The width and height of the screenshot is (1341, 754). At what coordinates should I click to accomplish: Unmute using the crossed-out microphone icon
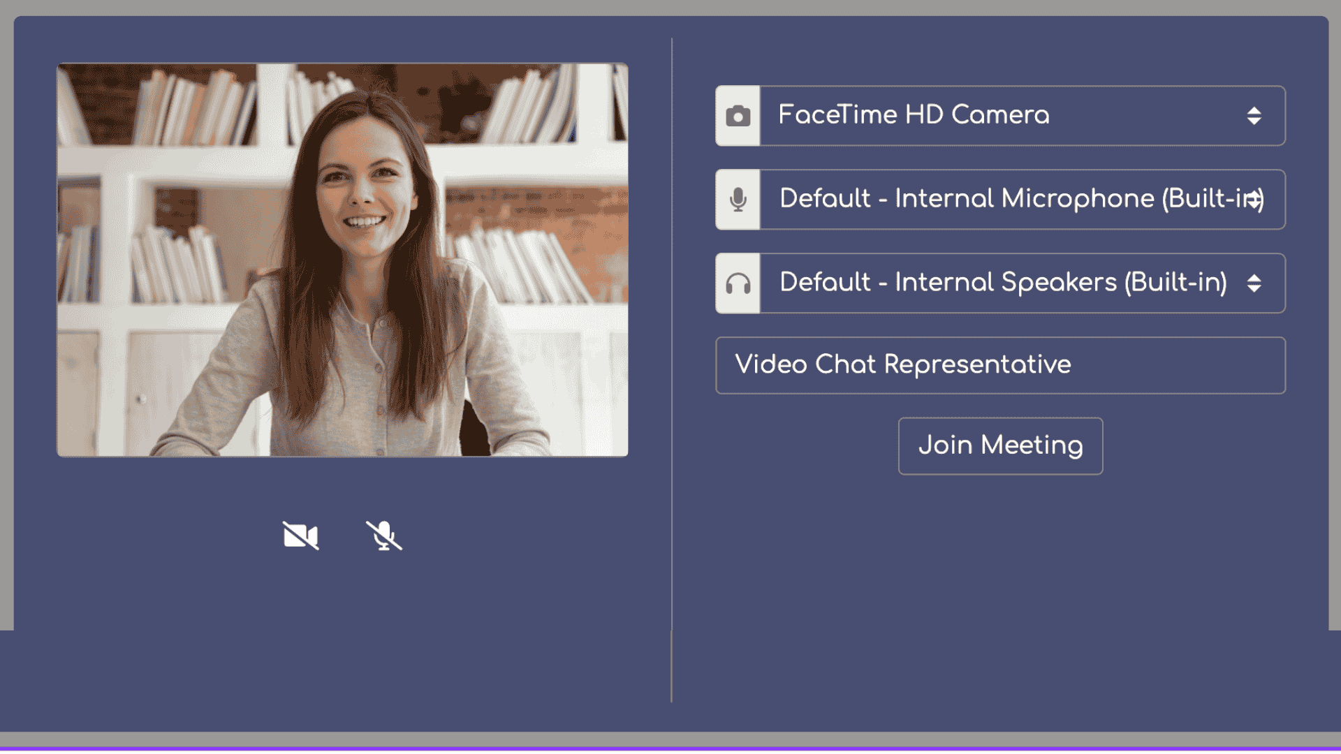point(384,535)
